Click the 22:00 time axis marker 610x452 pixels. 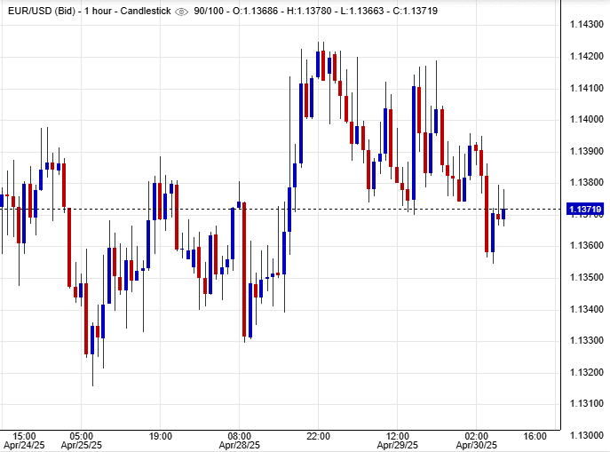318,436
